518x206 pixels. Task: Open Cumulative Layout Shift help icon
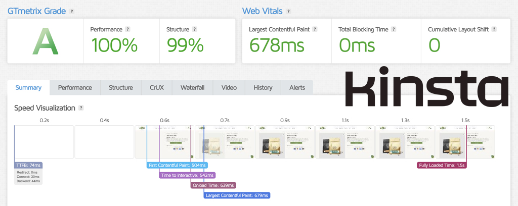[494, 29]
